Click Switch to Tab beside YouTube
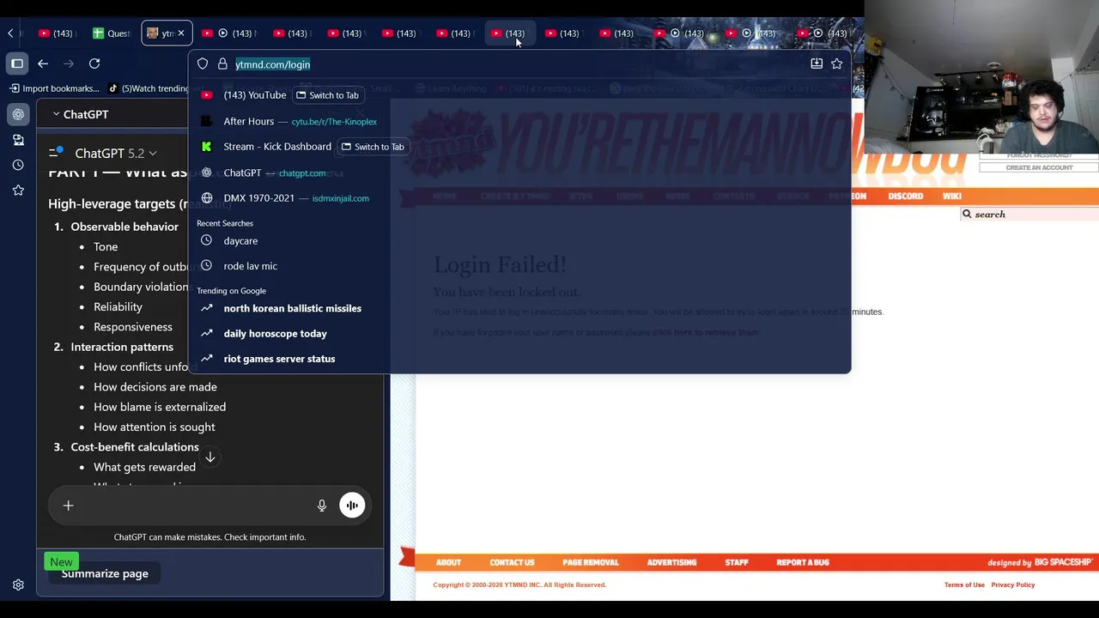 point(327,95)
